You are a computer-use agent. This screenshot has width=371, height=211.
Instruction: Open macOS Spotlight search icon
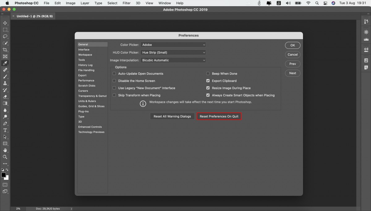tap(317, 3)
